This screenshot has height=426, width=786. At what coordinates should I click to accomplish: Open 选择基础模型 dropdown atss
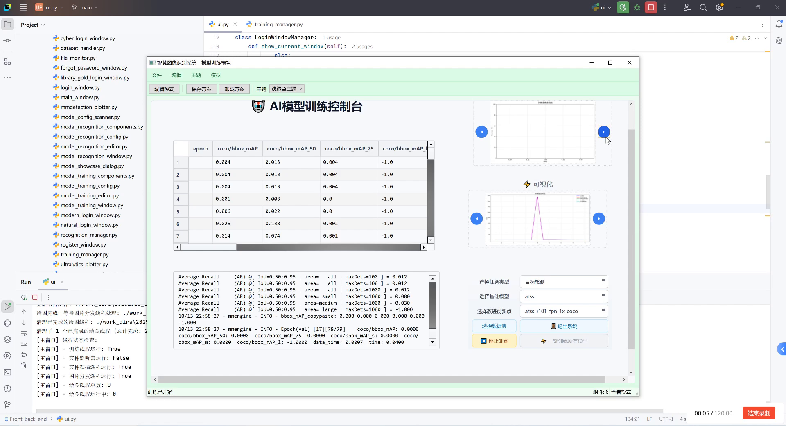(x=564, y=296)
